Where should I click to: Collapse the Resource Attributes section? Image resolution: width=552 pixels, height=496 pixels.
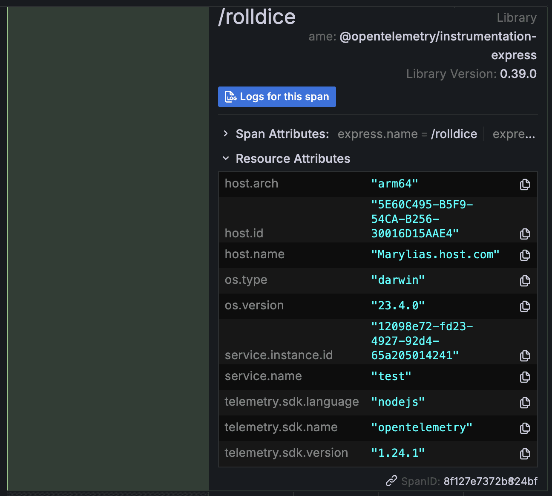226,159
